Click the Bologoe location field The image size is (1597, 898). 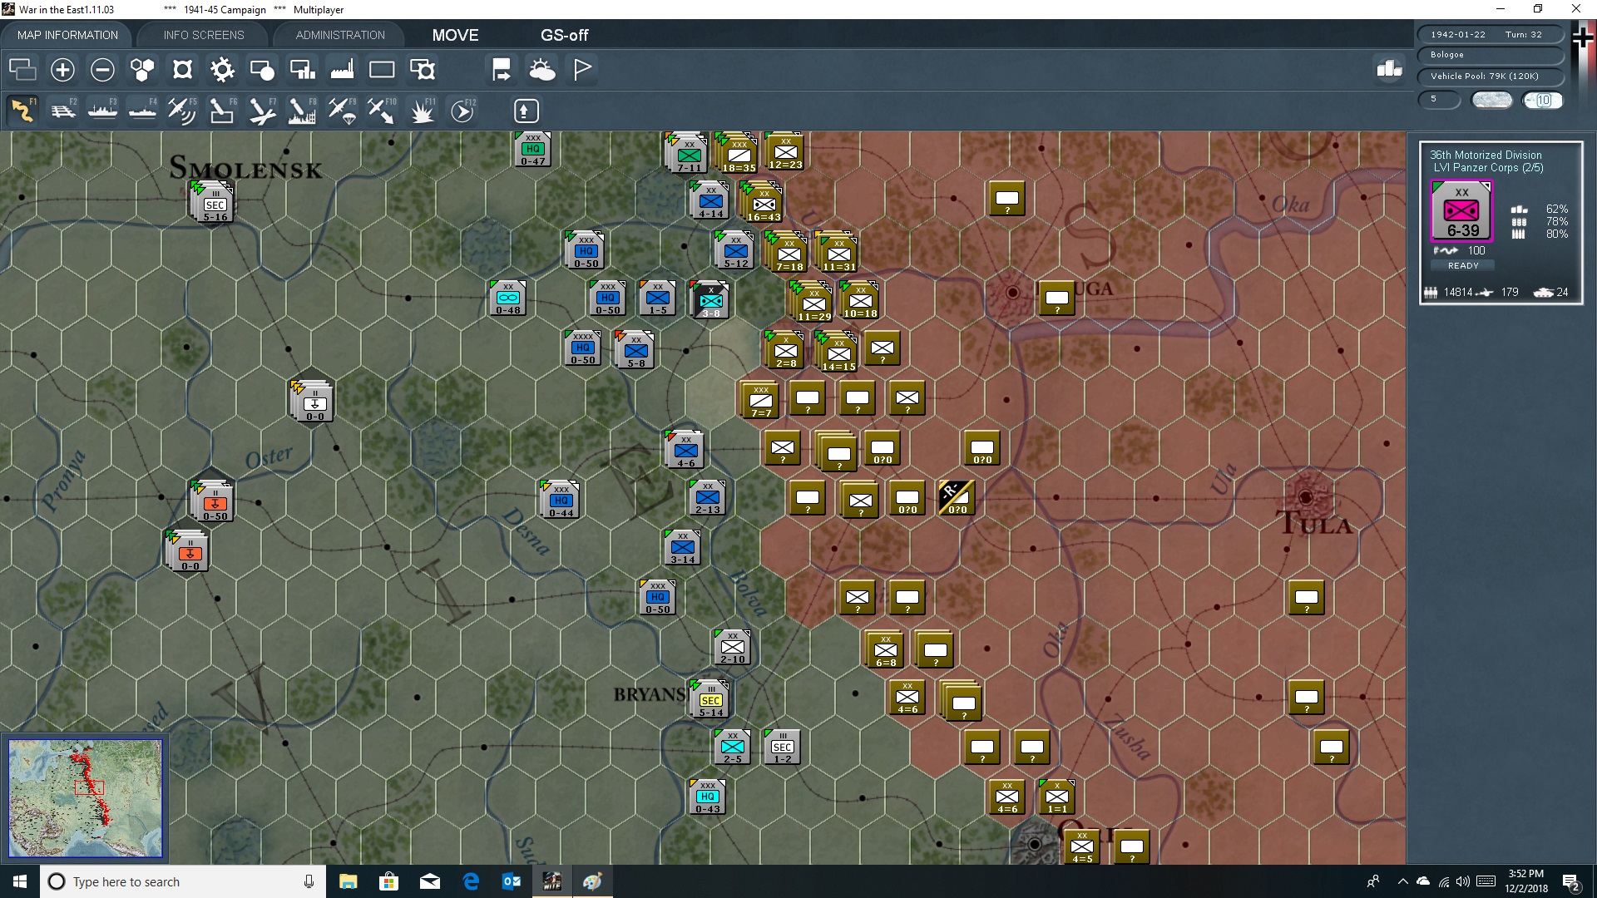click(x=1491, y=55)
